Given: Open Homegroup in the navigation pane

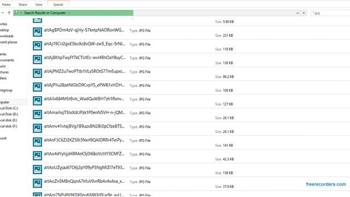Looking at the screenshot, I should (x=6, y=90).
